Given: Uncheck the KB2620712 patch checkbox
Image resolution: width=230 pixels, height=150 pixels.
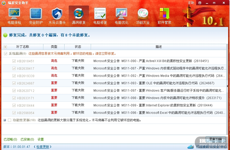Looking at the screenshot, I should point(14,91).
